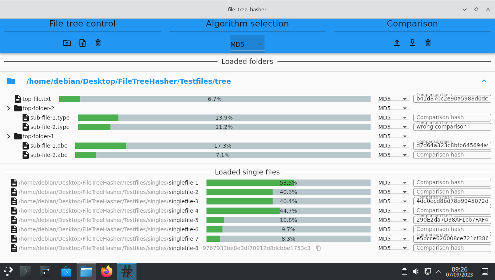Open the file manager from the taskbar
Screen dimensions: 495x280
86,271
